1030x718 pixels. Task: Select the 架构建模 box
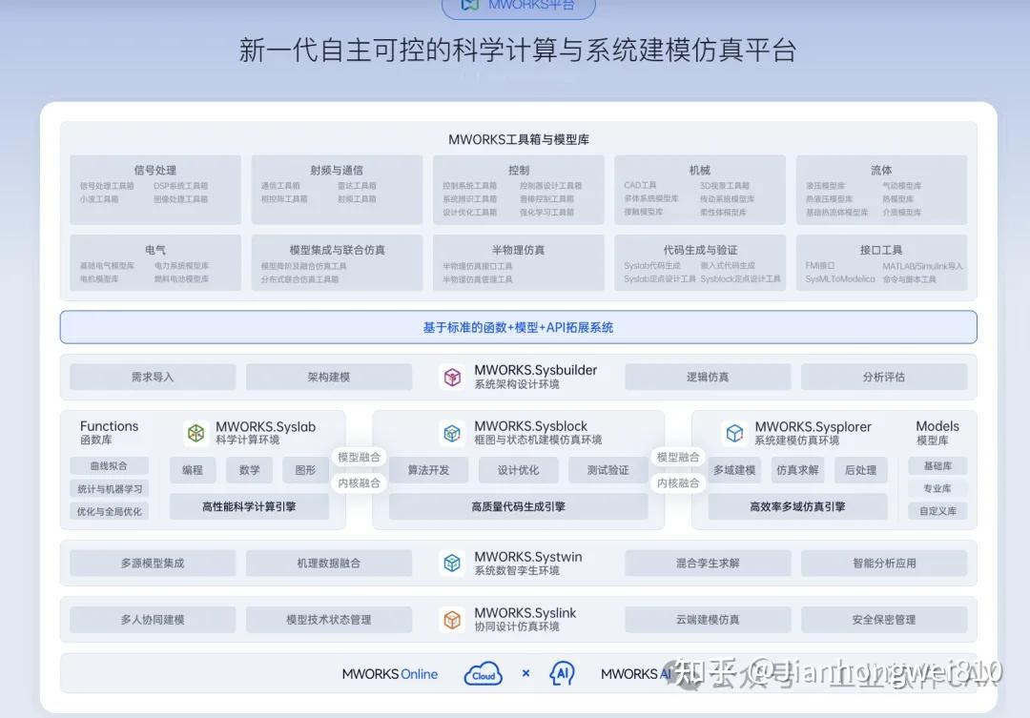(x=328, y=377)
